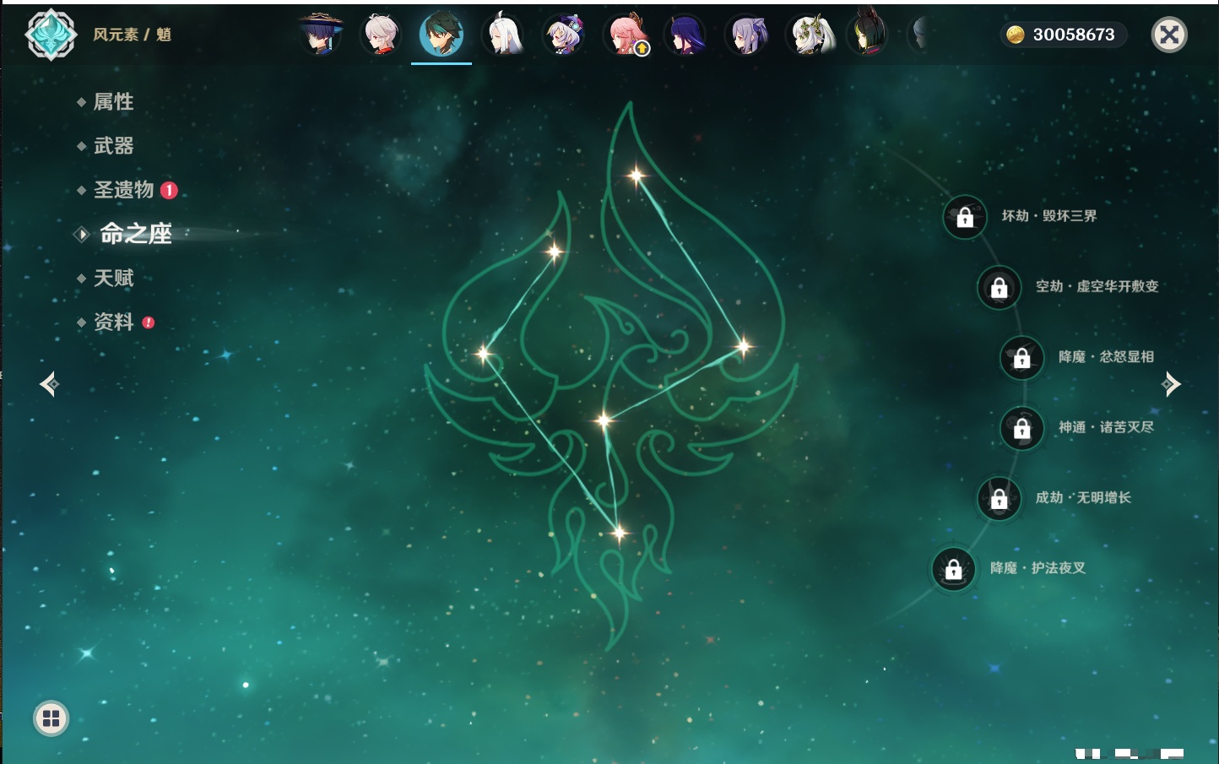Select the black-haired avatar with green streak
The image size is (1219, 764).
point(869,35)
